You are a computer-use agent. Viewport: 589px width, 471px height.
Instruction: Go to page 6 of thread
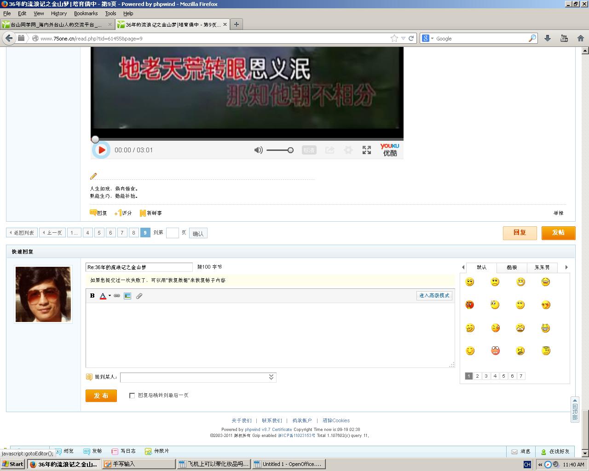point(110,233)
